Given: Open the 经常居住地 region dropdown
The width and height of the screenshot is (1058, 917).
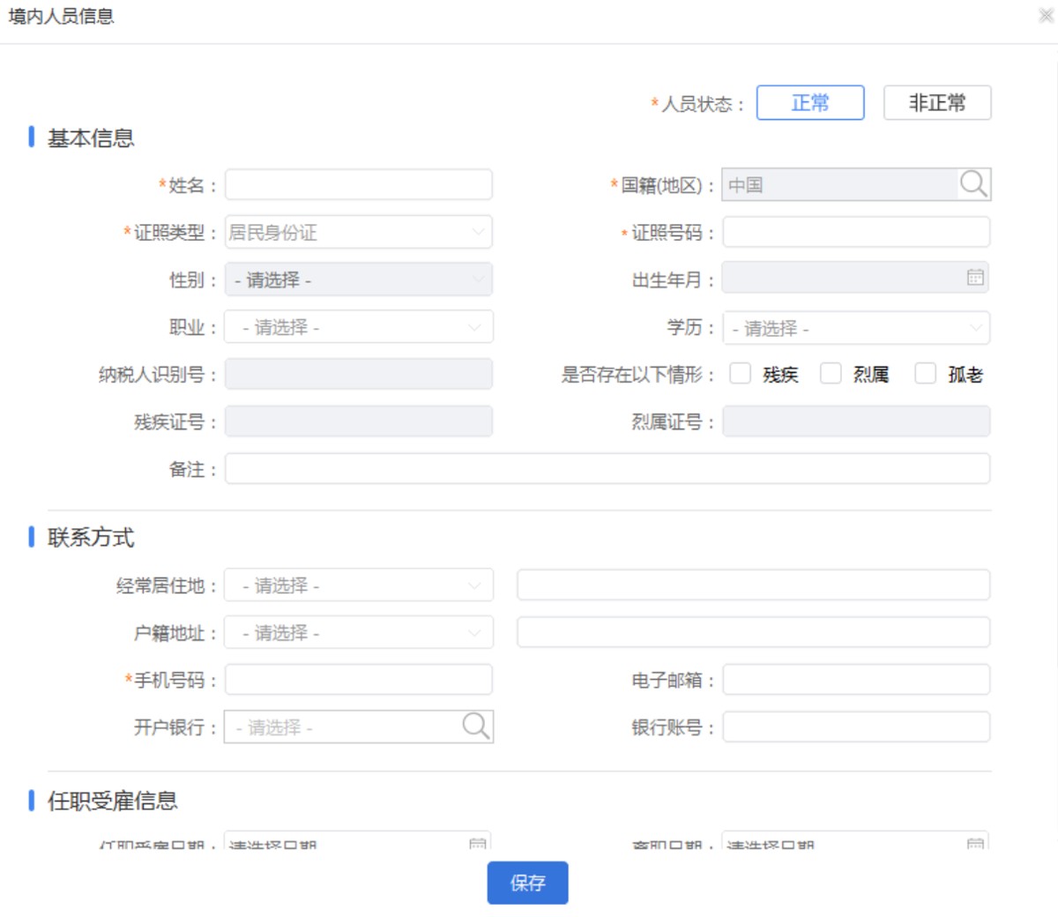Looking at the screenshot, I should (x=359, y=585).
